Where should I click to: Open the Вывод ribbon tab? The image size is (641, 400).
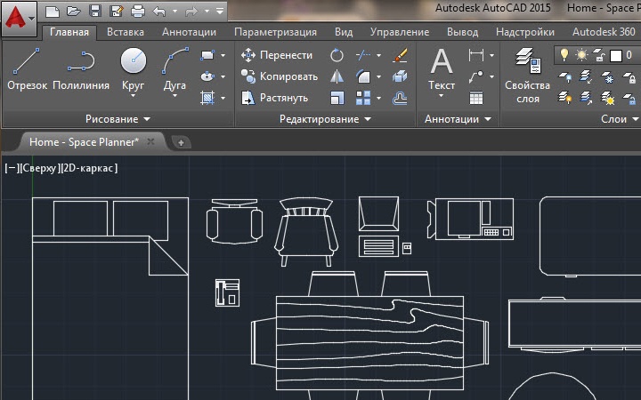coord(462,32)
